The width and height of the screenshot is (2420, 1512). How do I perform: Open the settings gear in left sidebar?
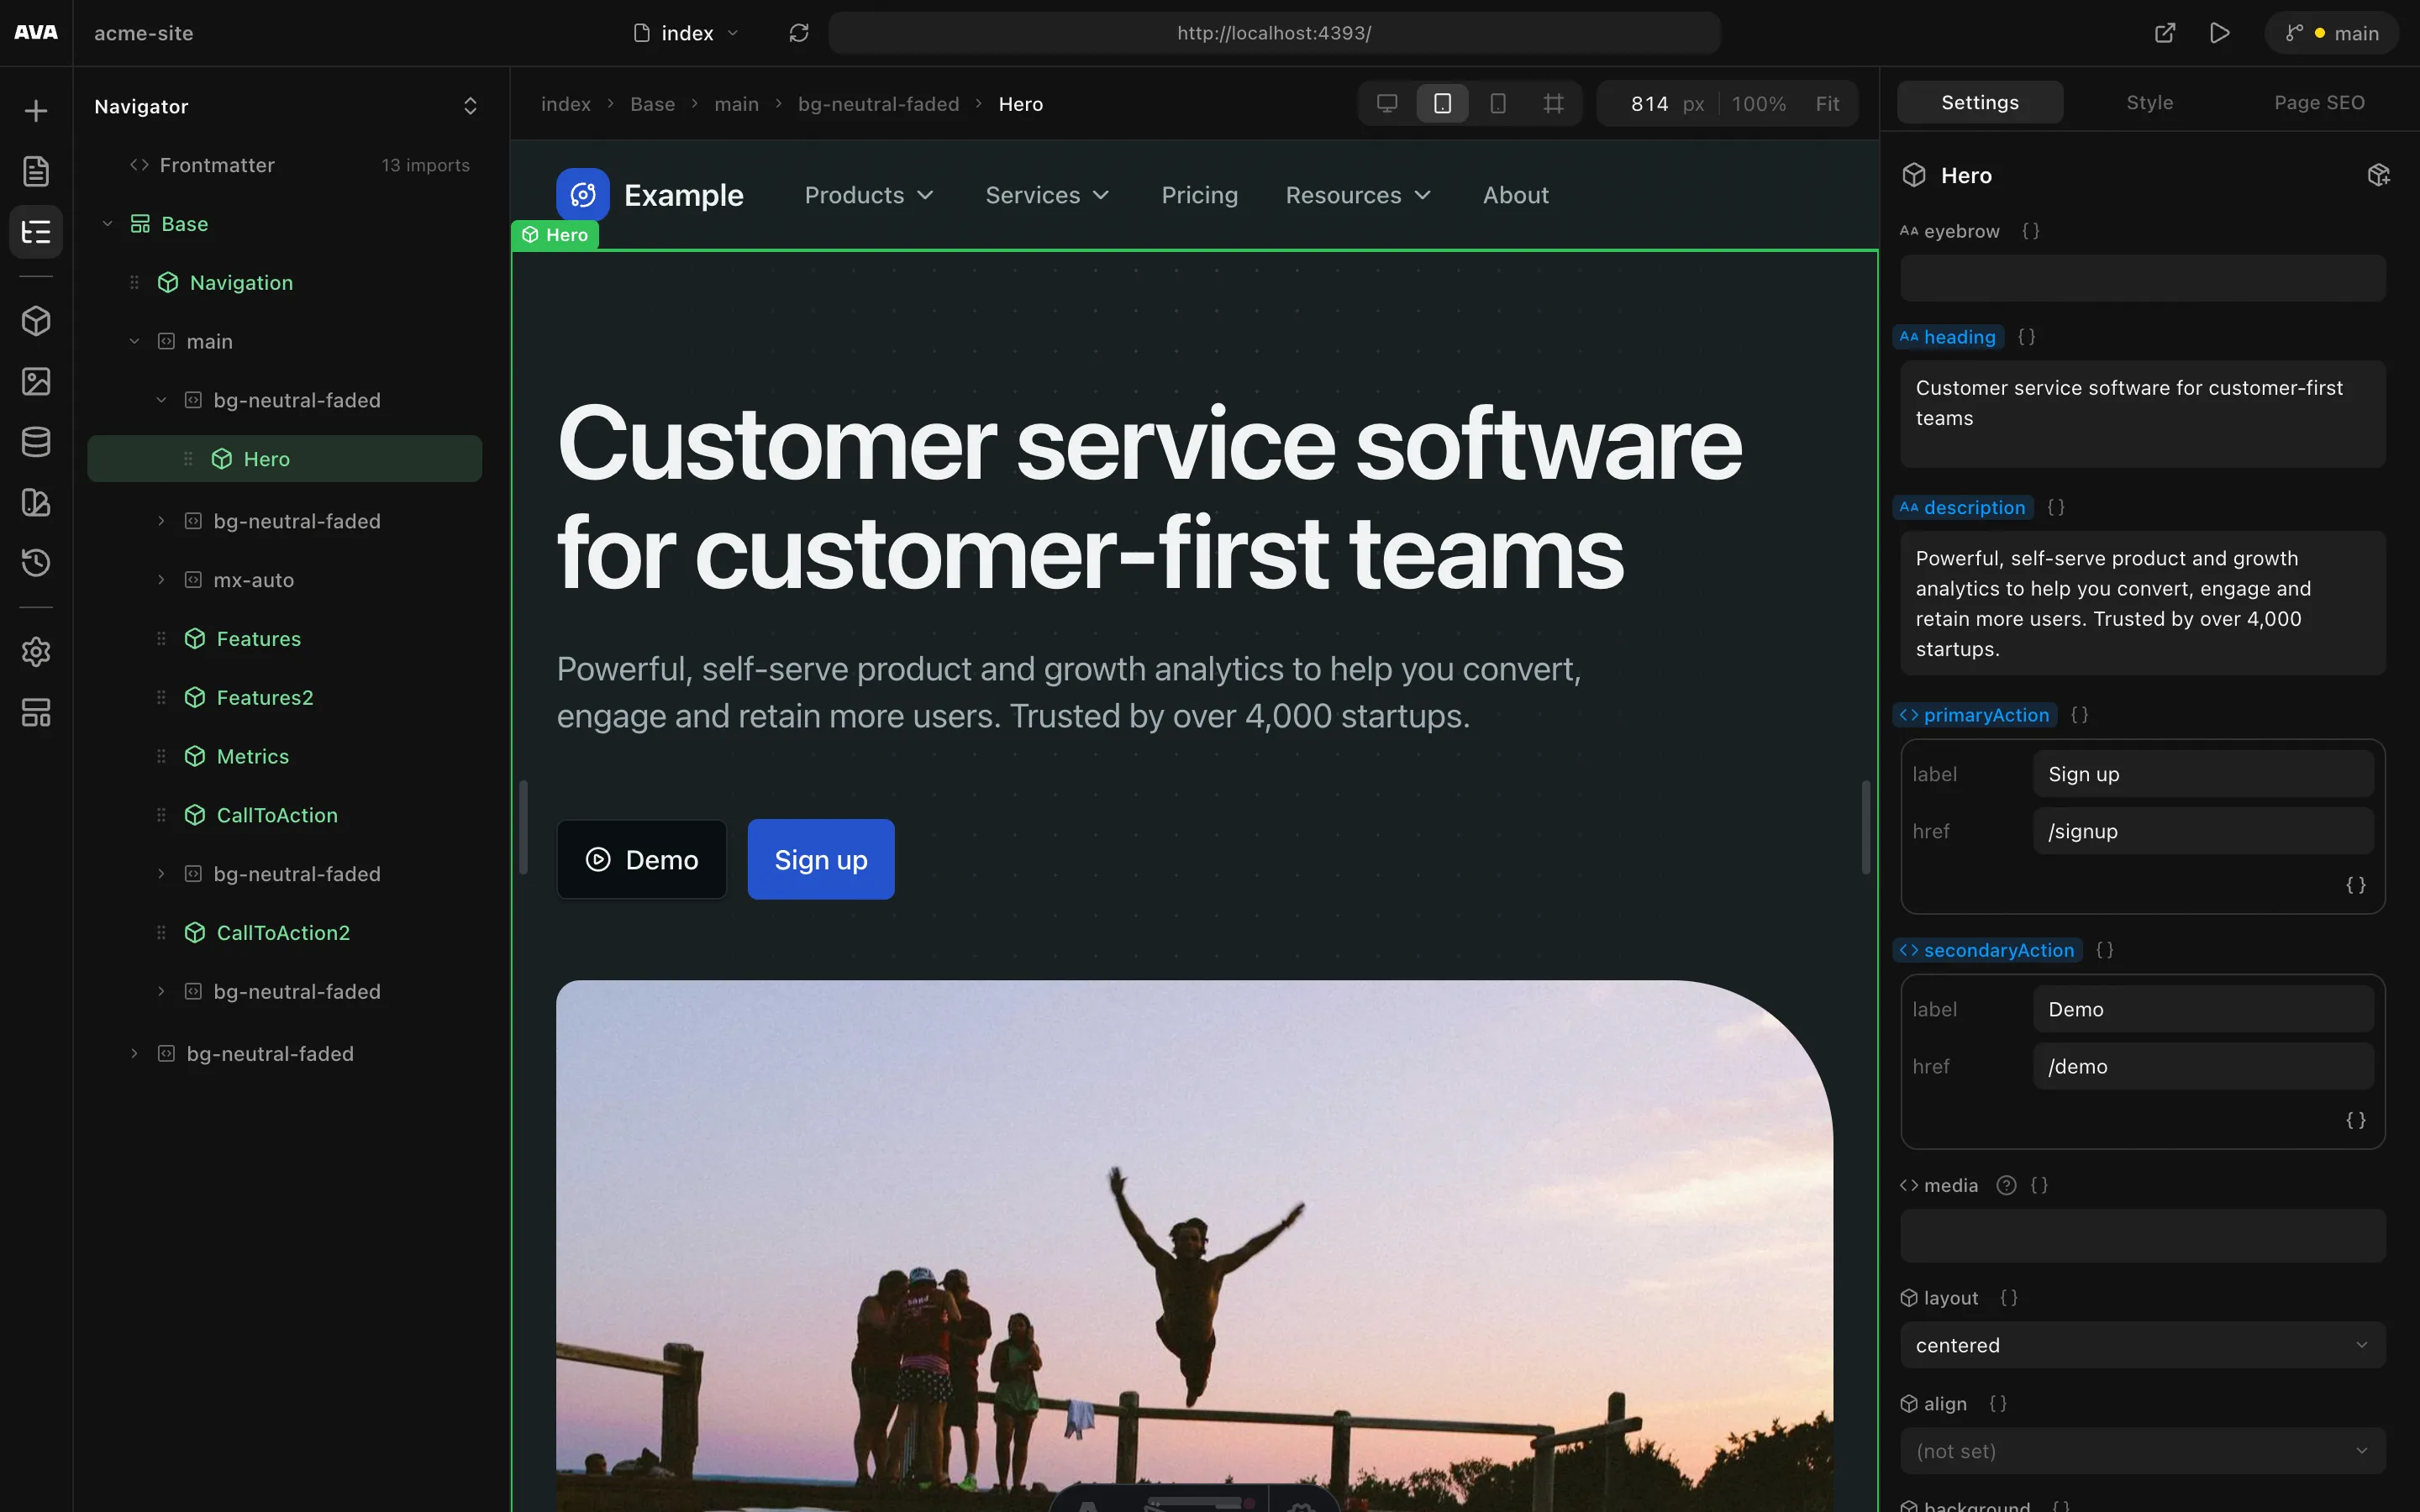pos(36,652)
